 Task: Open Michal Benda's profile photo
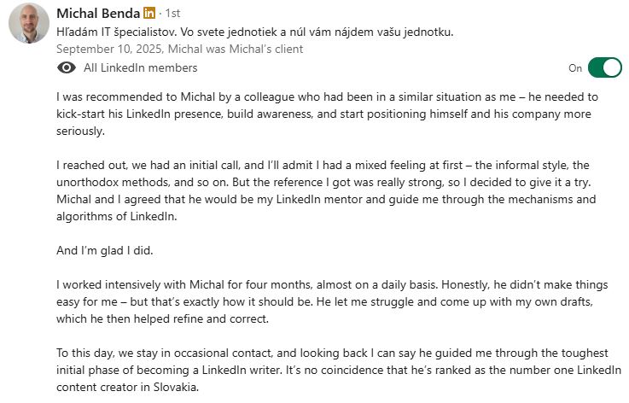(x=28, y=23)
